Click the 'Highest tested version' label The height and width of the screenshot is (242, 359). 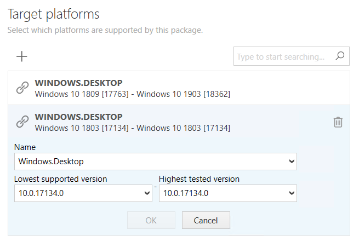[x=199, y=179]
